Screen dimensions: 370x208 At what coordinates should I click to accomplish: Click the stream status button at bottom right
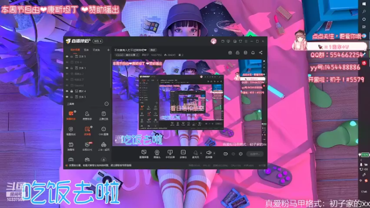pos(255,154)
